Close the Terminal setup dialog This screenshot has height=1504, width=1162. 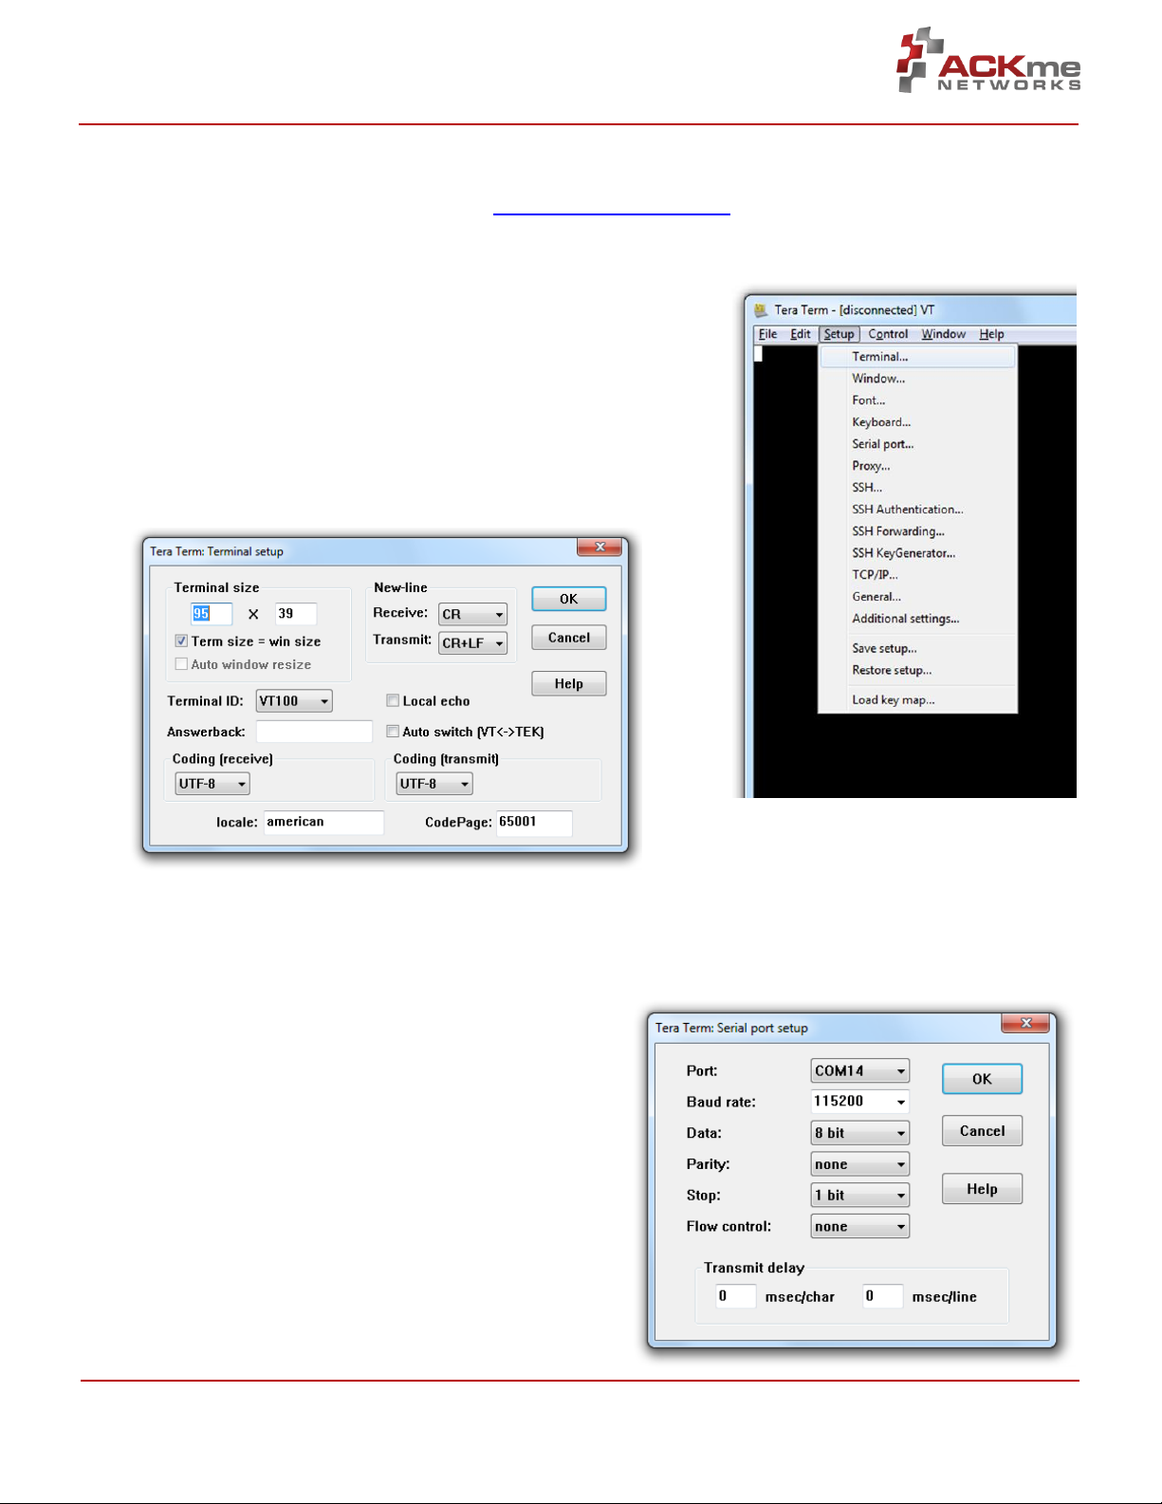599,548
